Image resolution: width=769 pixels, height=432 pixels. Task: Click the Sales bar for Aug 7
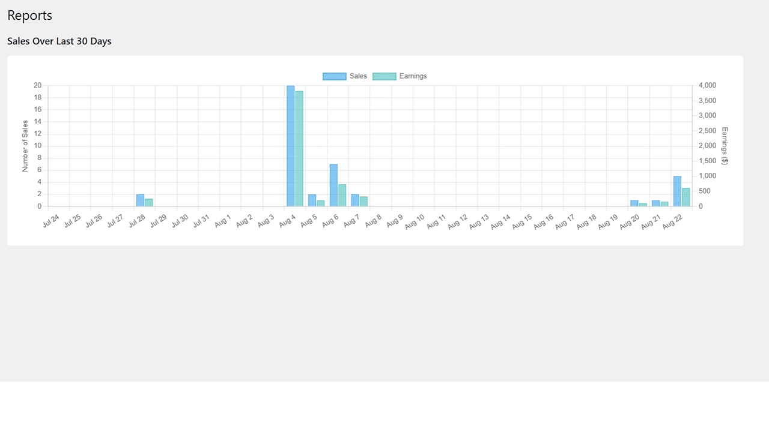(x=355, y=200)
